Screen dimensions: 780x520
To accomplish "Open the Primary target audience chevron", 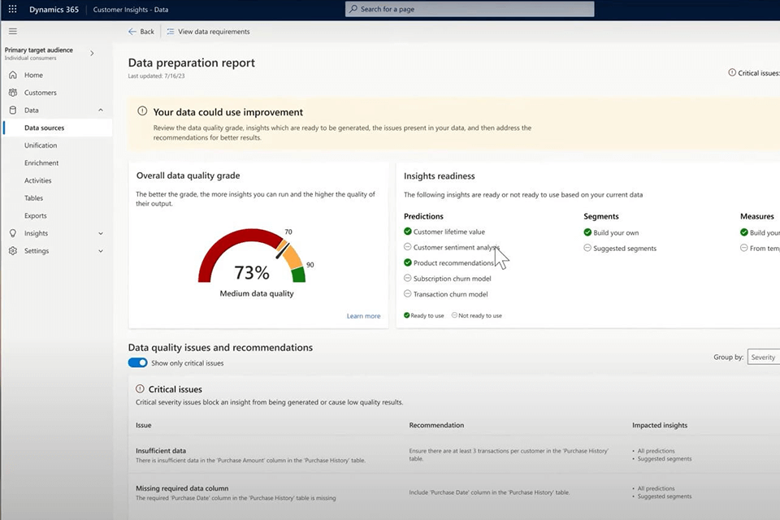I will [92, 54].
